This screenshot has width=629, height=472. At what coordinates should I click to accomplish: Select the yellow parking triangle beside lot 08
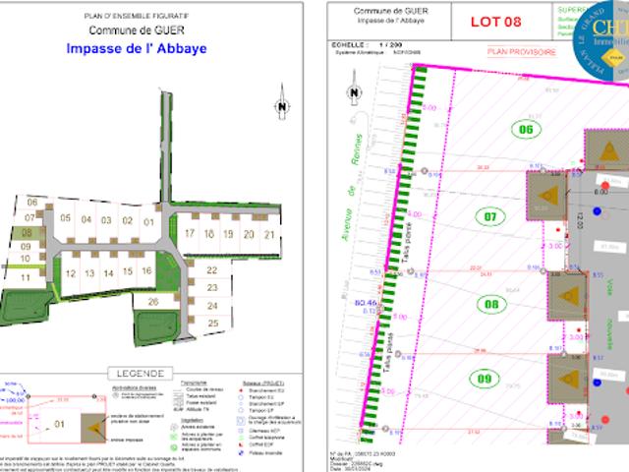click(570, 296)
